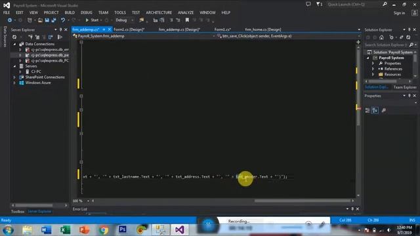The width and height of the screenshot is (420, 236).
Task: Close the frm_addemp.cs tab
Action: coord(110,29)
